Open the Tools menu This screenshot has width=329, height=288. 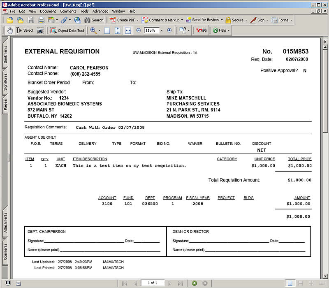(x=84, y=12)
